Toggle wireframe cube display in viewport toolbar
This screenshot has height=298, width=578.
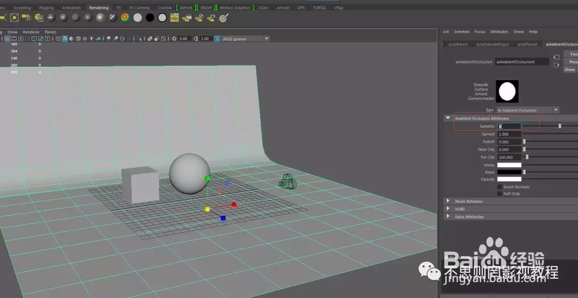[x=58, y=39]
